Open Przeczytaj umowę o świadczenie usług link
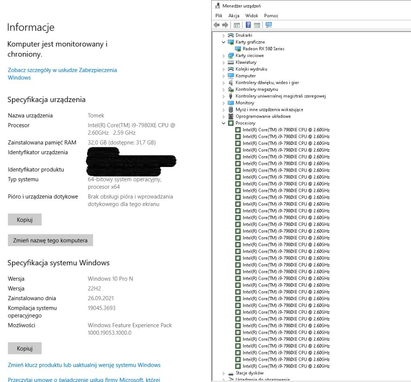The width and height of the screenshot is (411, 382). click(x=84, y=379)
